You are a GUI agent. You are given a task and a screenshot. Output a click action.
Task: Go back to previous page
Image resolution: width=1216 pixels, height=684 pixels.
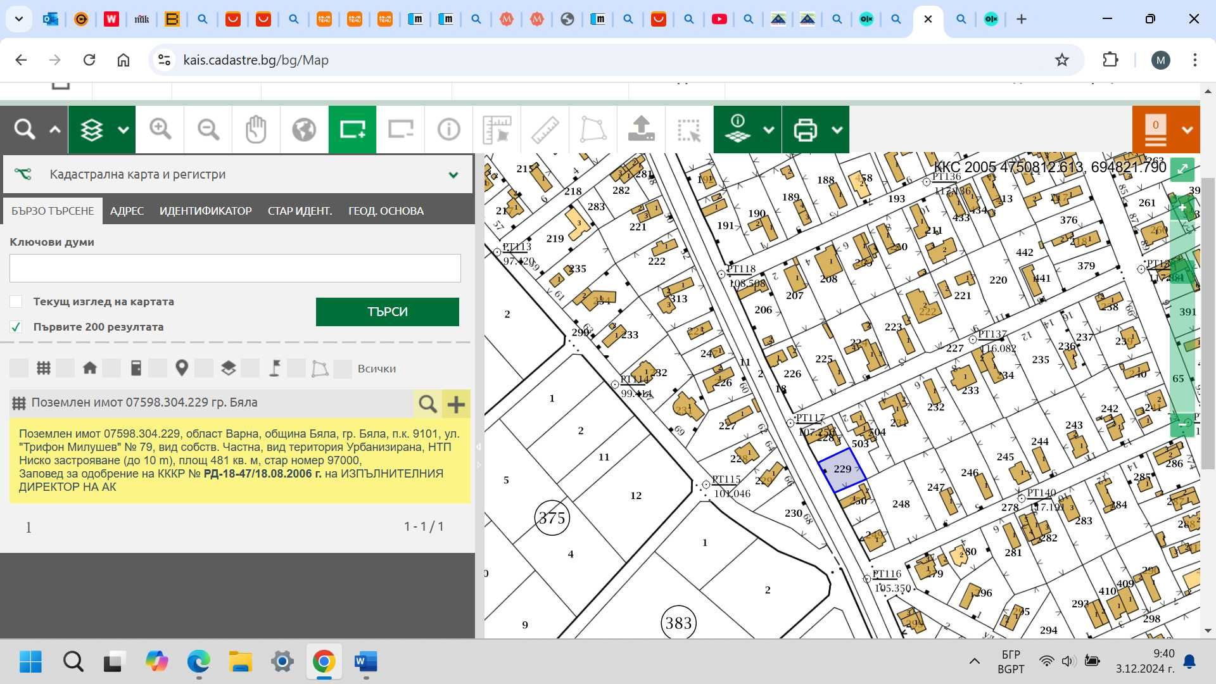21,60
